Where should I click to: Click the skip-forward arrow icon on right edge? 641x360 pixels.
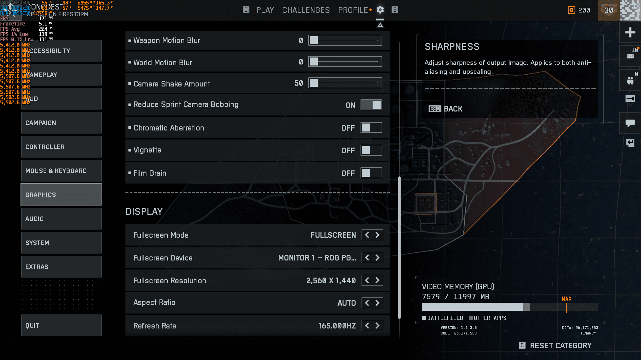tap(630, 99)
